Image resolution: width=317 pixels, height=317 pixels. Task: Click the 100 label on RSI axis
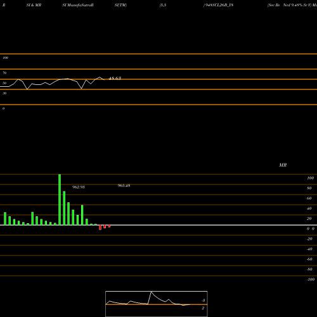(5, 58)
